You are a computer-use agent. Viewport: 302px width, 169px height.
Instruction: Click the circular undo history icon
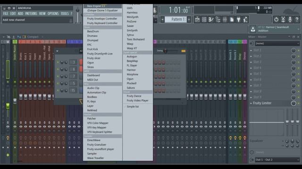pos(276,19)
